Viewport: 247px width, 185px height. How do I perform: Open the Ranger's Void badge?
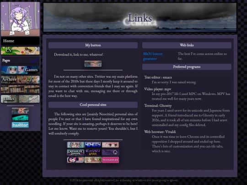pyautogui.click(x=93, y=152)
